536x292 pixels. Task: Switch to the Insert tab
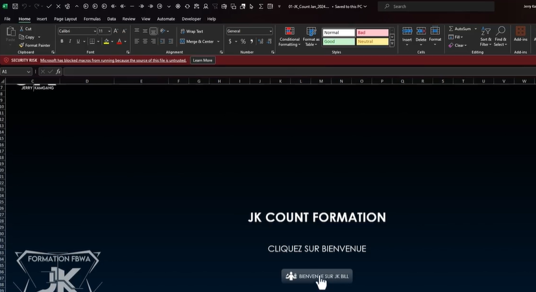pyautogui.click(x=42, y=19)
